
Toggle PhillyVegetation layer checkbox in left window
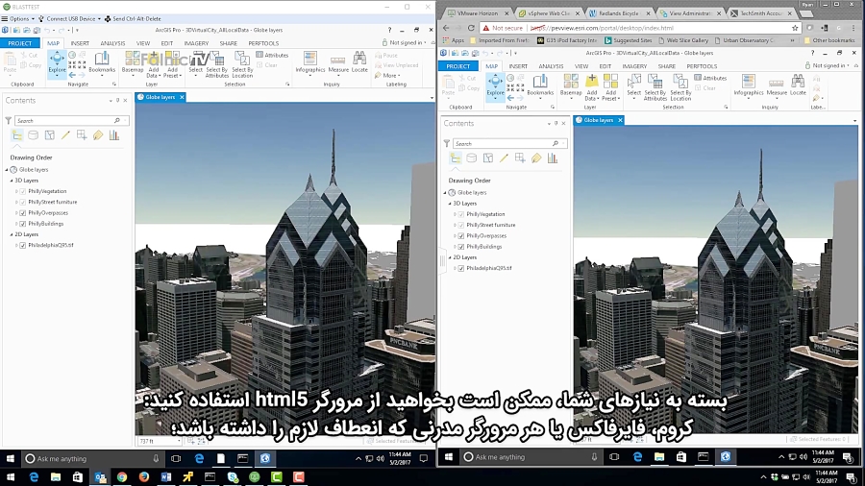tap(23, 191)
